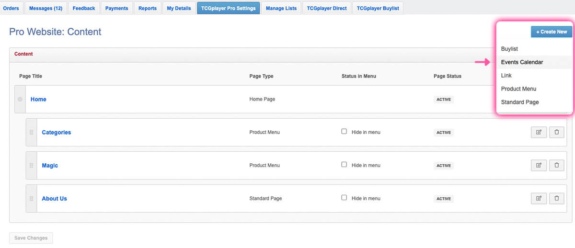Click the Page Title column header

coord(31,76)
